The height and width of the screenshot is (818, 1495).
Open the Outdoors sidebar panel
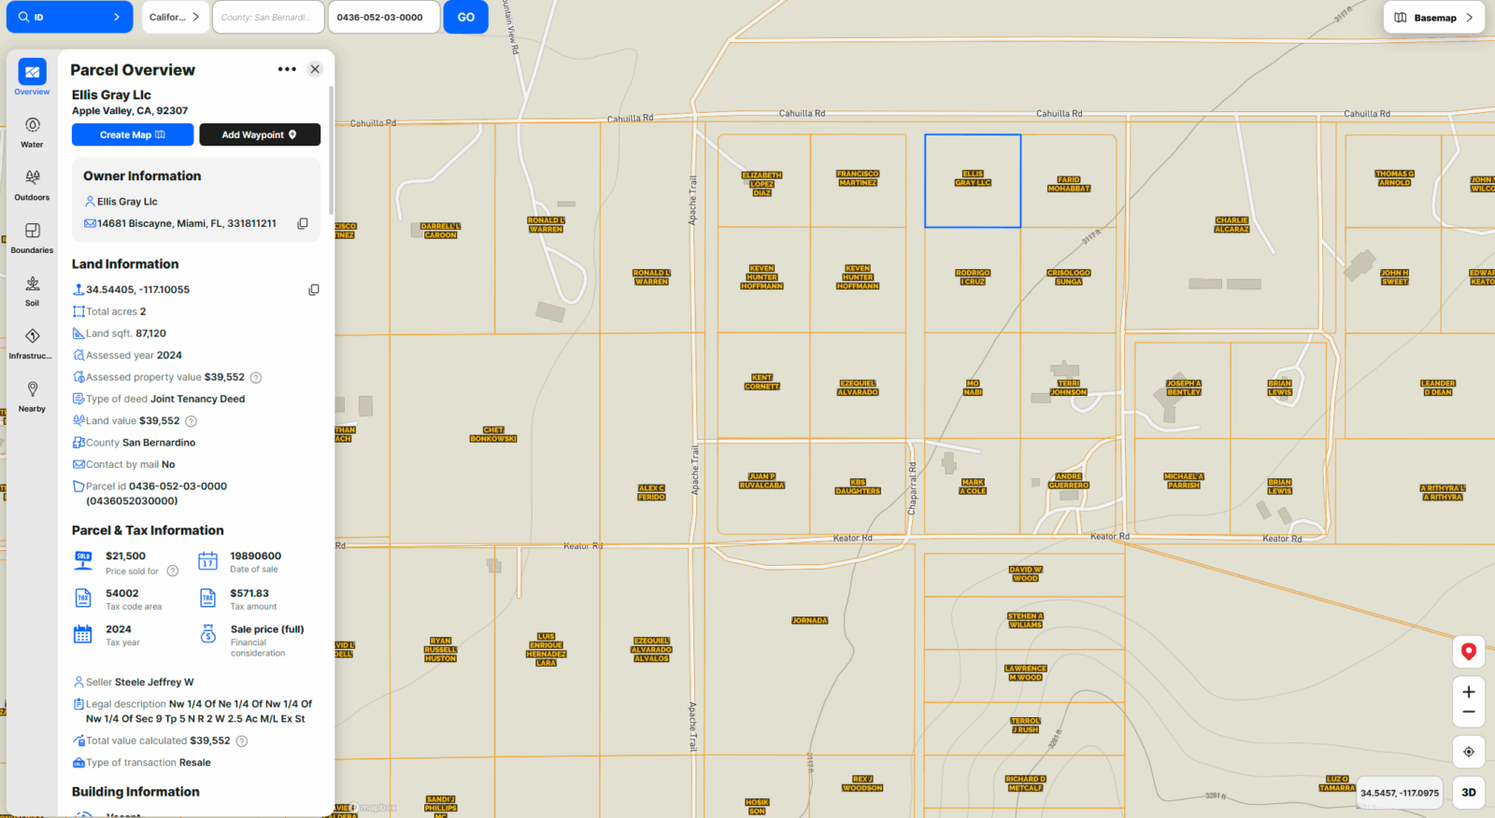(32, 184)
